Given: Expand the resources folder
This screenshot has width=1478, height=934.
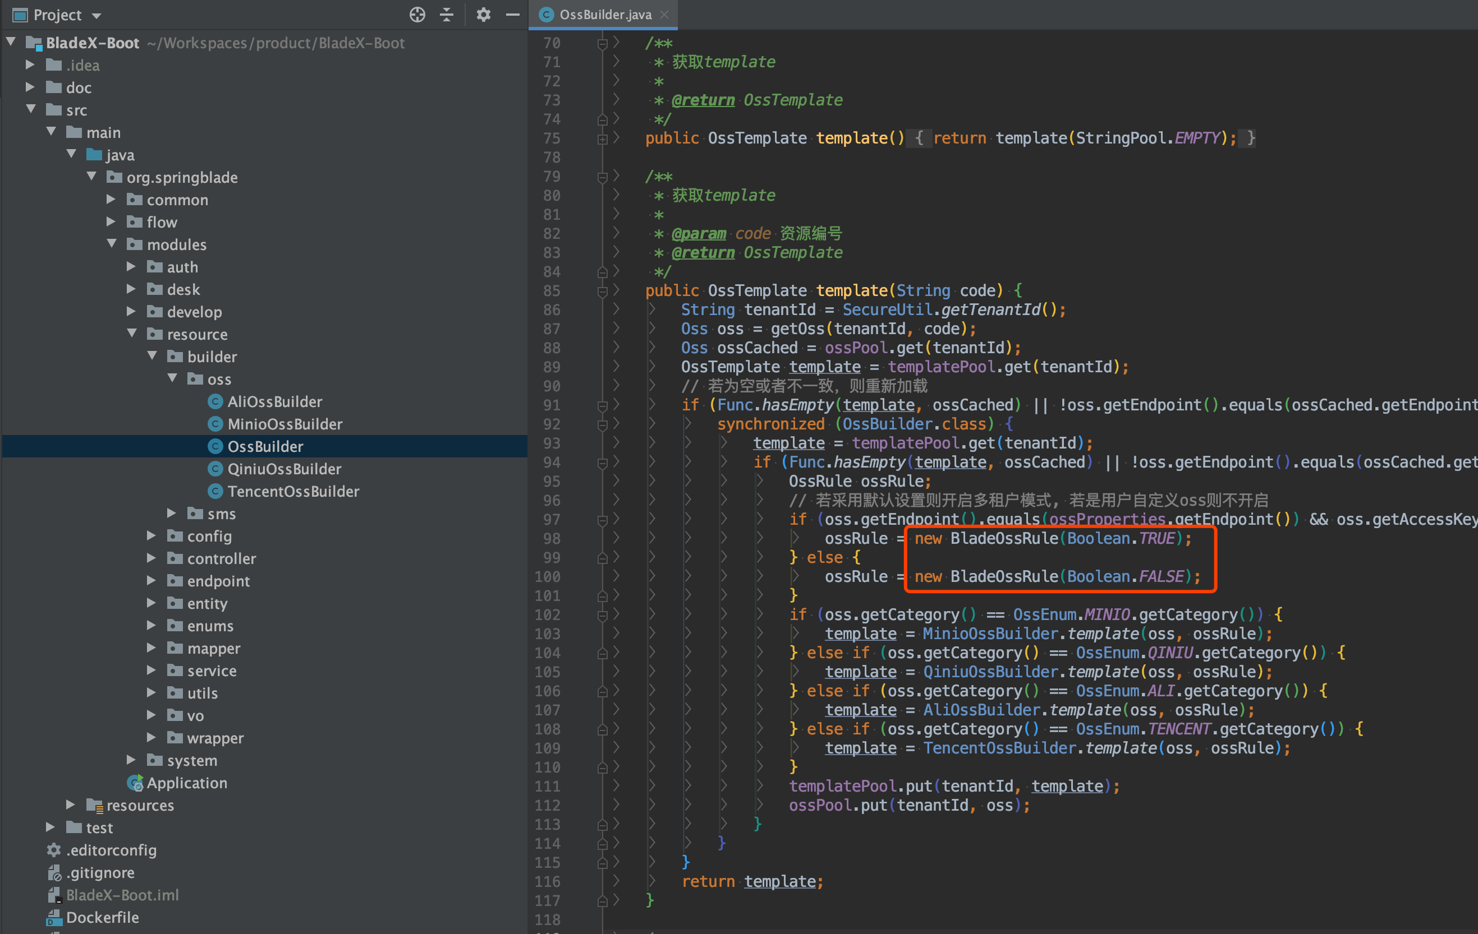Looking at the screenshot, I should pyautogui.click(x=71, y=804).
